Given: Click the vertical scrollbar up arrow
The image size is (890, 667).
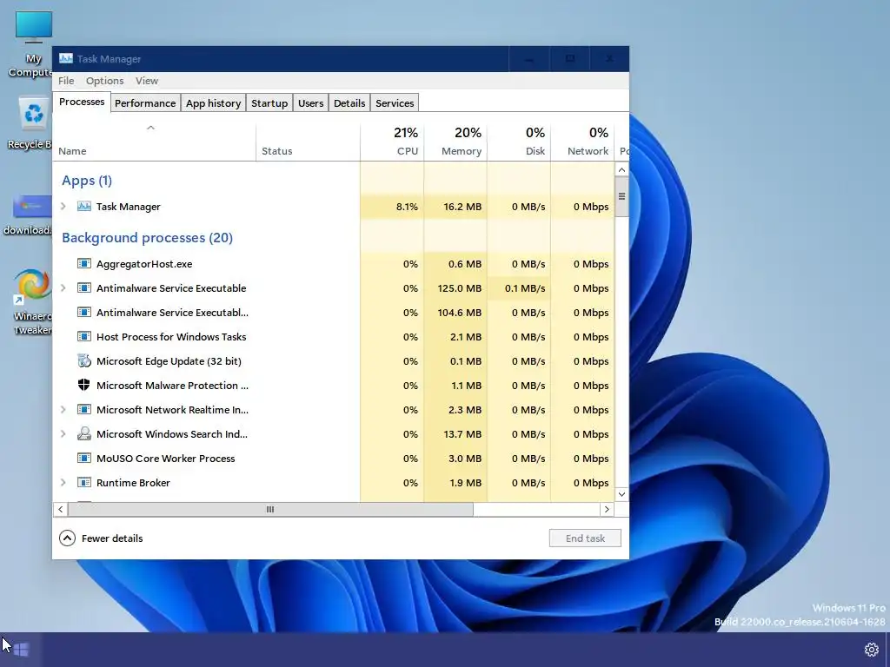Looking at the screenshot, I should tap(621, 169).
